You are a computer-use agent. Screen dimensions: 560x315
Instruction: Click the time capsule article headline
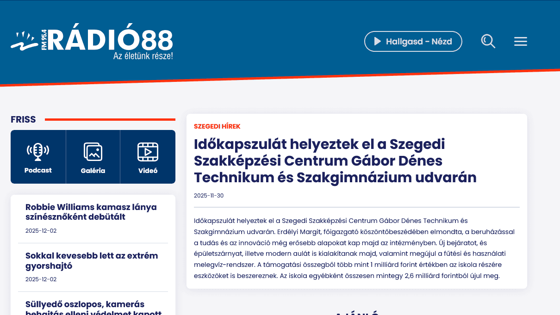point(335,160)
